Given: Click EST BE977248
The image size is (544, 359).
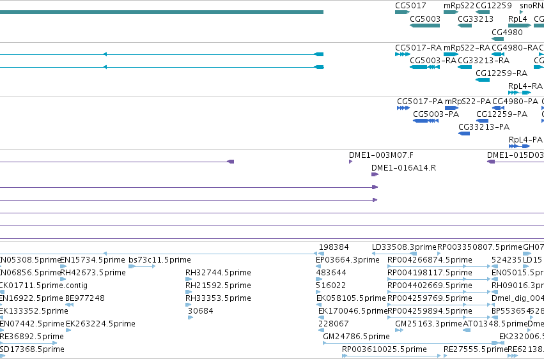Looking at the screenshot, I should (84, 298).
